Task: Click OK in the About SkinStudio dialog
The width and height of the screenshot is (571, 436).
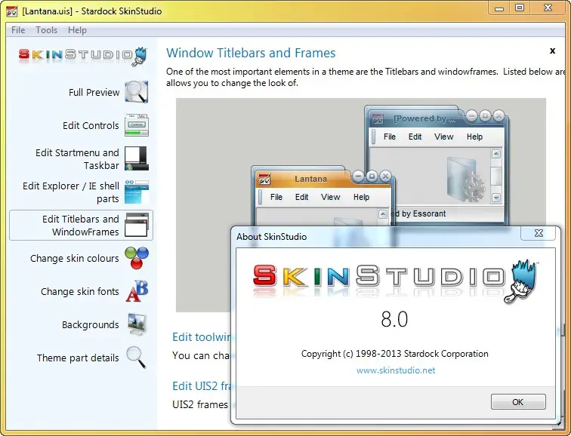Action: coord(518,402)
